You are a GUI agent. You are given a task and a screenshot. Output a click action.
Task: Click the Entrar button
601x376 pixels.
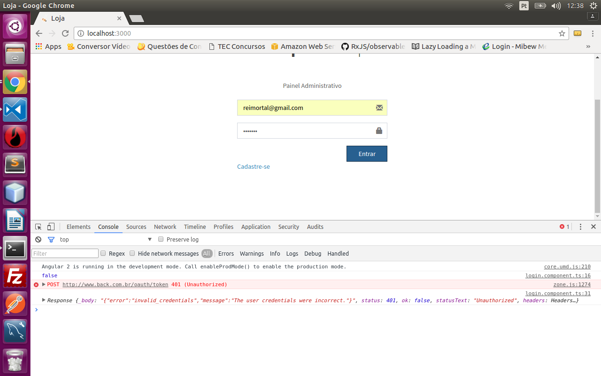point(367,154)
